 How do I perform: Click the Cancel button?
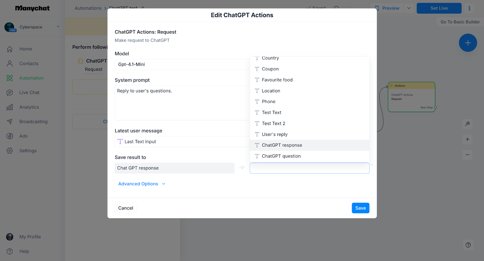tap(126, 208)
